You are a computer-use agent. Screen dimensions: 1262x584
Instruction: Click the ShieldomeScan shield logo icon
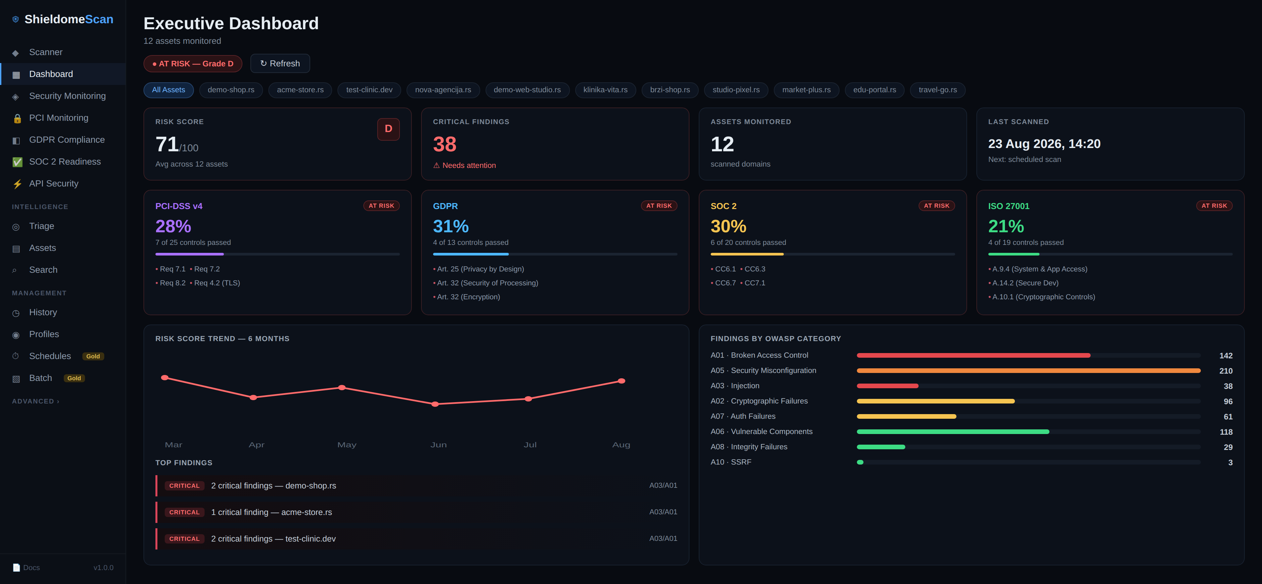pyautogui.click(x=16, y=20)
